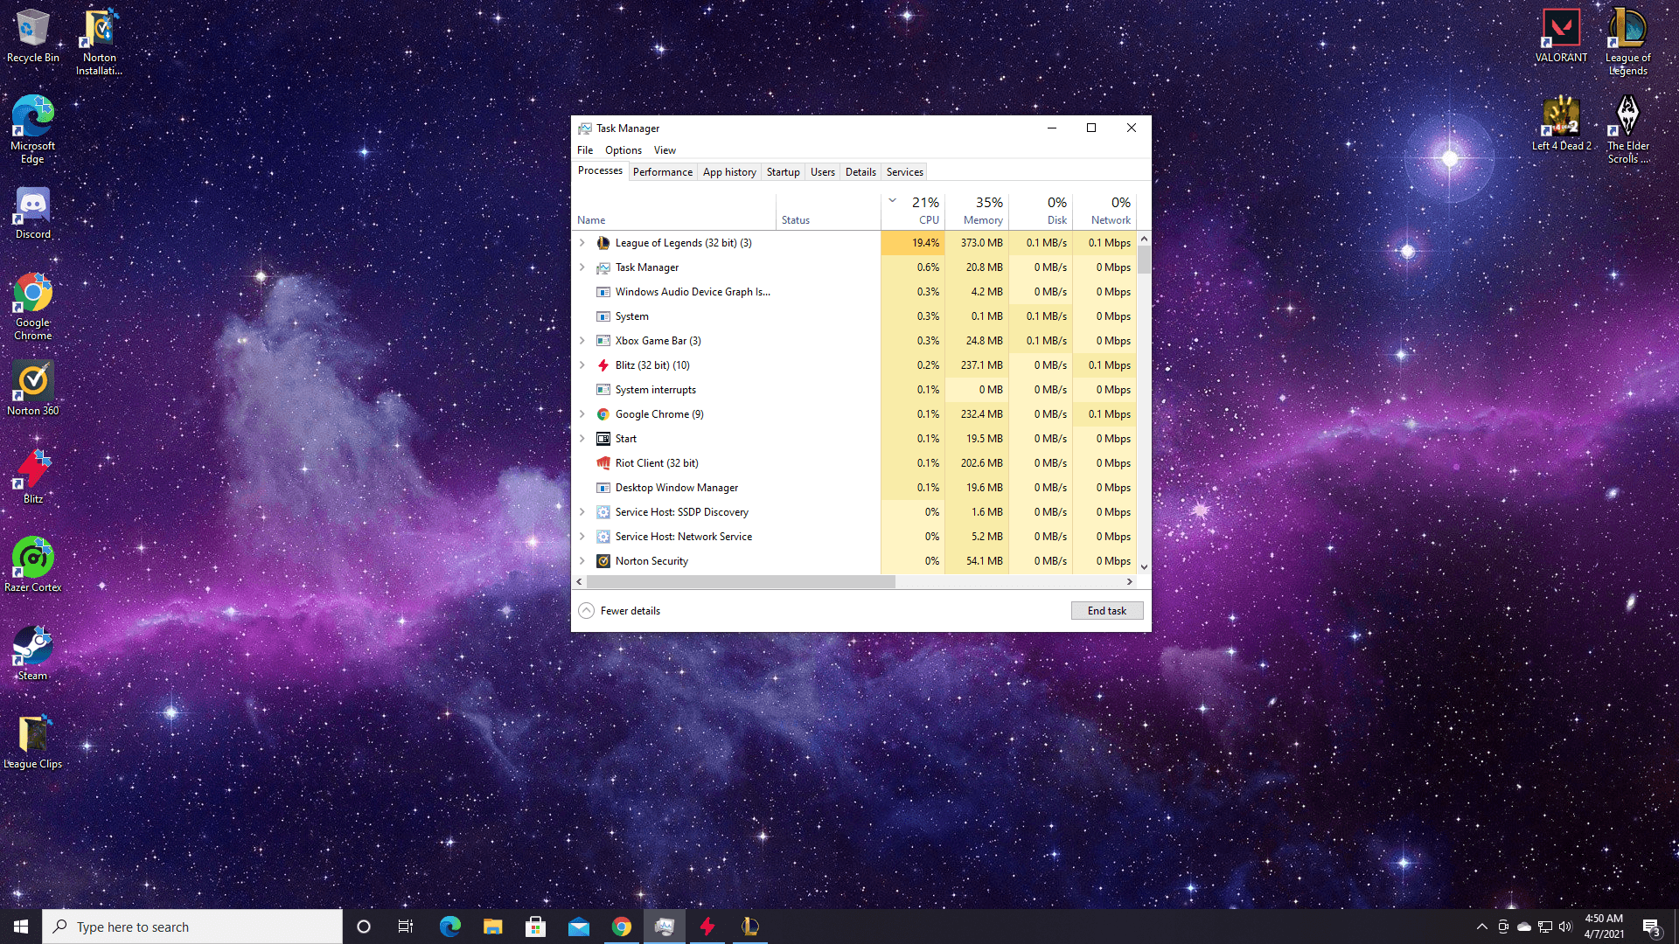Open Blitz desktop shortcut
Viewport: 1679px width, 944px height.
click(x=32, y=477)
